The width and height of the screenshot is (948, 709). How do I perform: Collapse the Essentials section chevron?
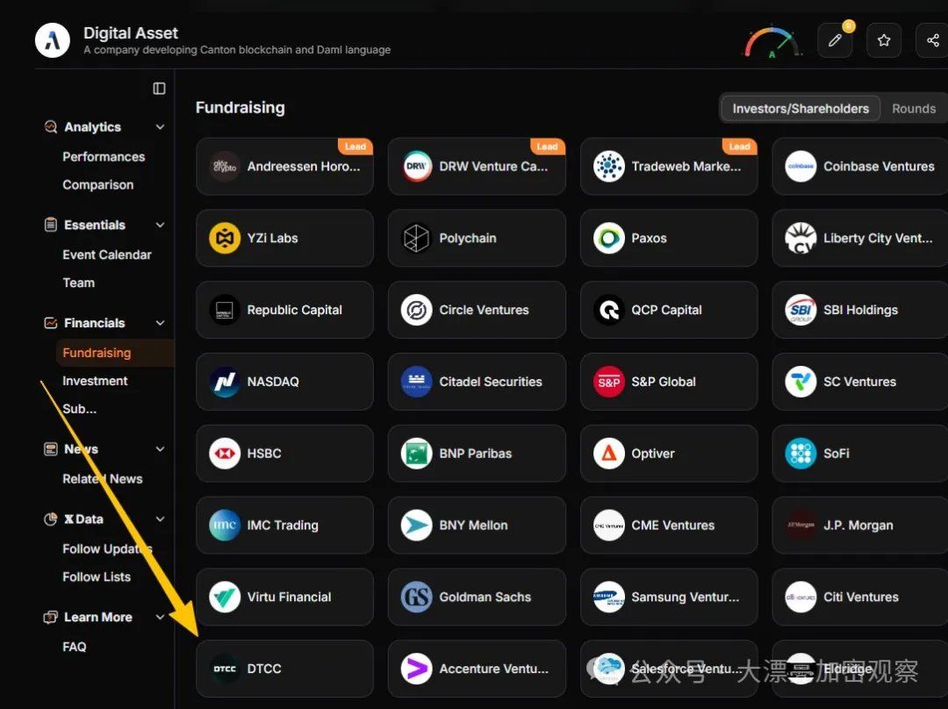click(161, 225)
